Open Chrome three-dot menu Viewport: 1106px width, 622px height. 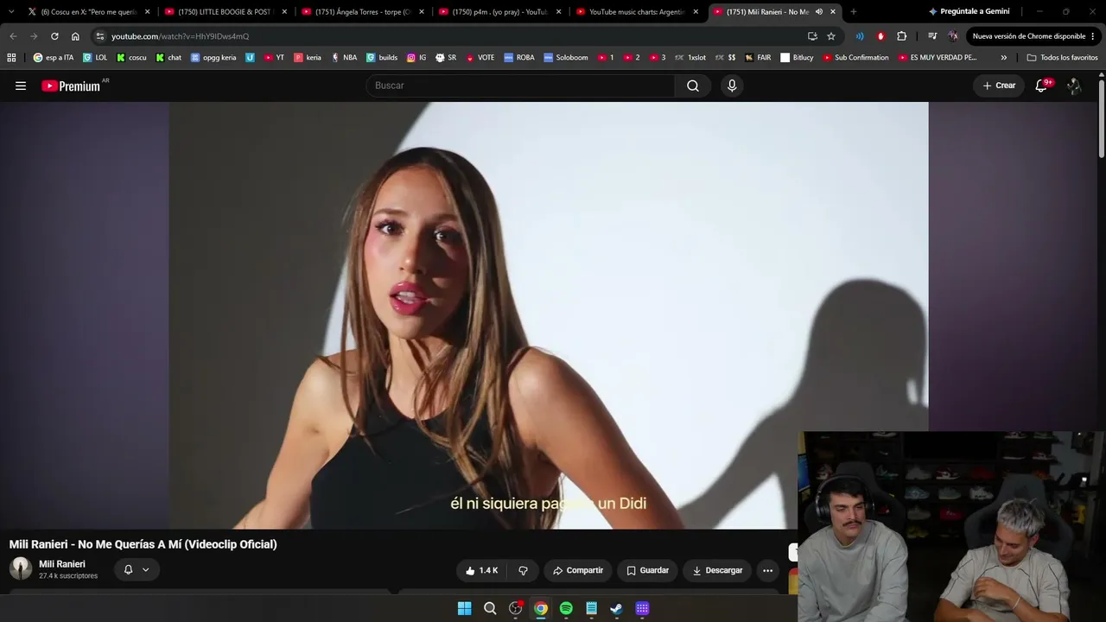[1093, 36]
